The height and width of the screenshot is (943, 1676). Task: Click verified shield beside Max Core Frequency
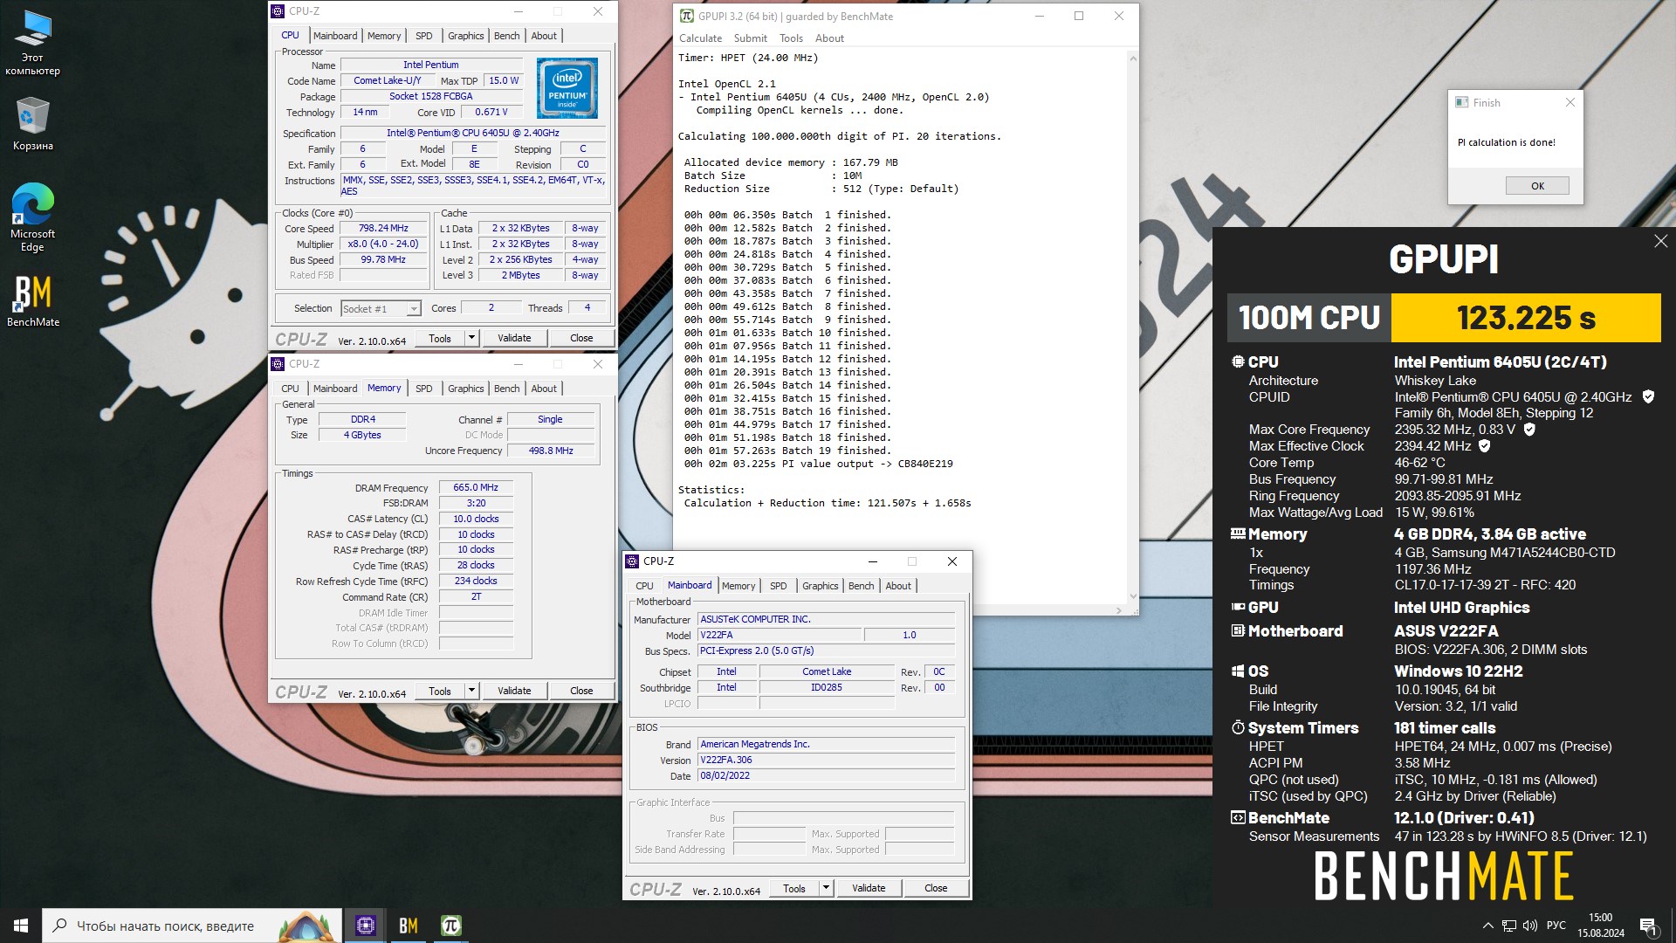click(x=1529, y=429)
